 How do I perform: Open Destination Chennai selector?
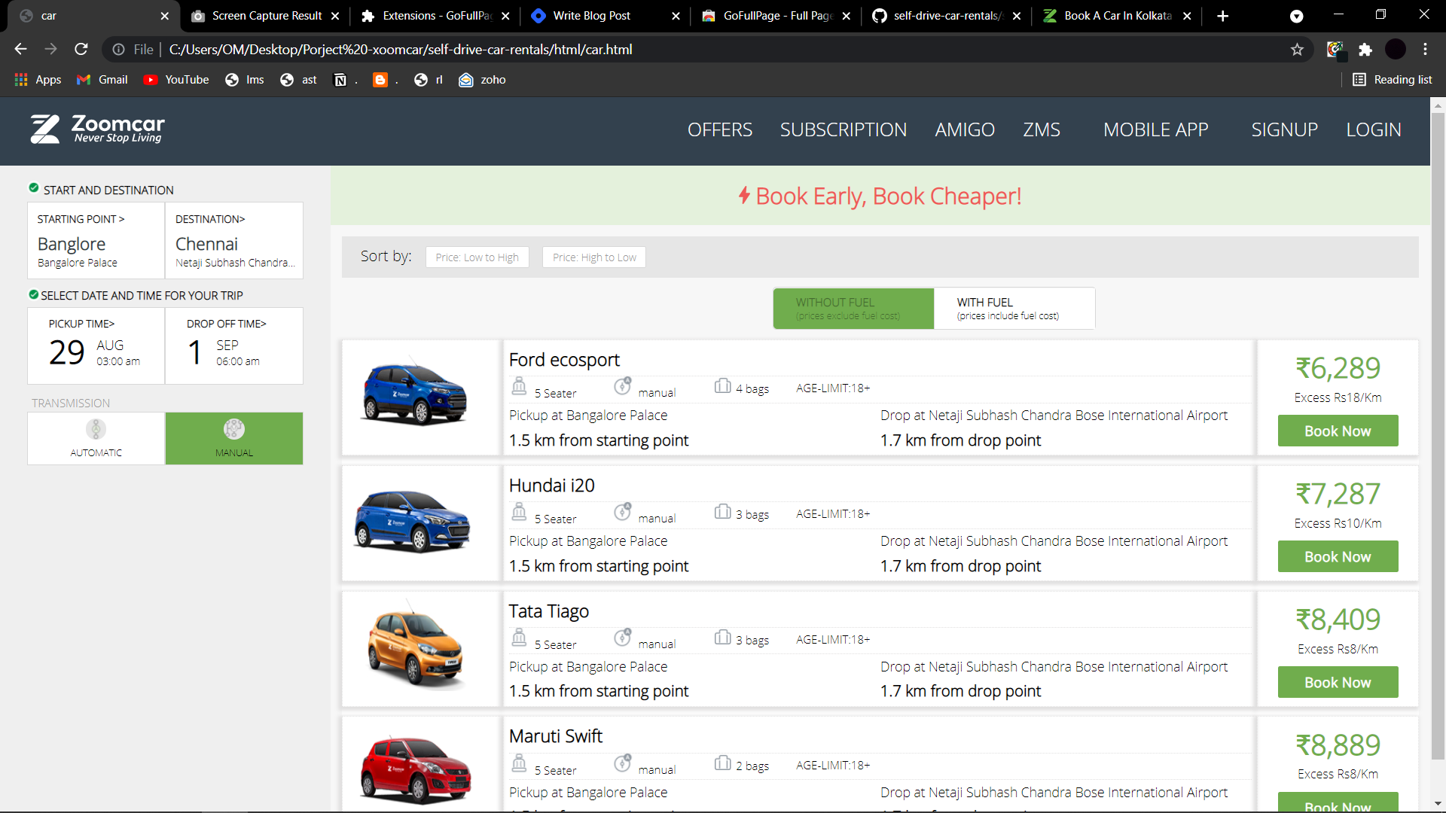(234, 241)
